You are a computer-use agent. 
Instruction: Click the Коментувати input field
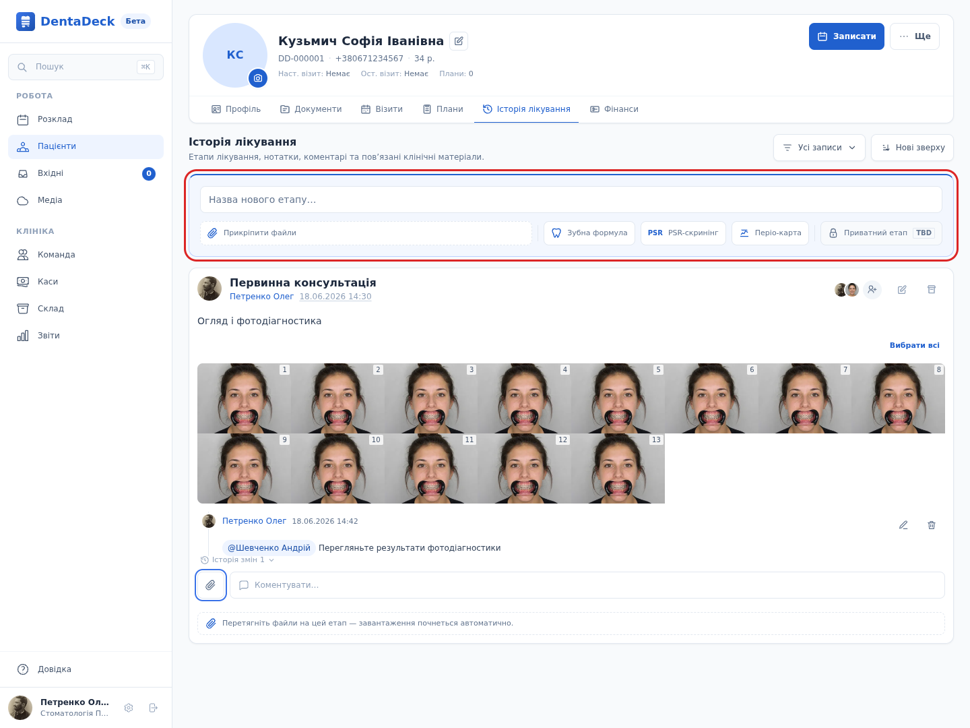pos(587,585)
